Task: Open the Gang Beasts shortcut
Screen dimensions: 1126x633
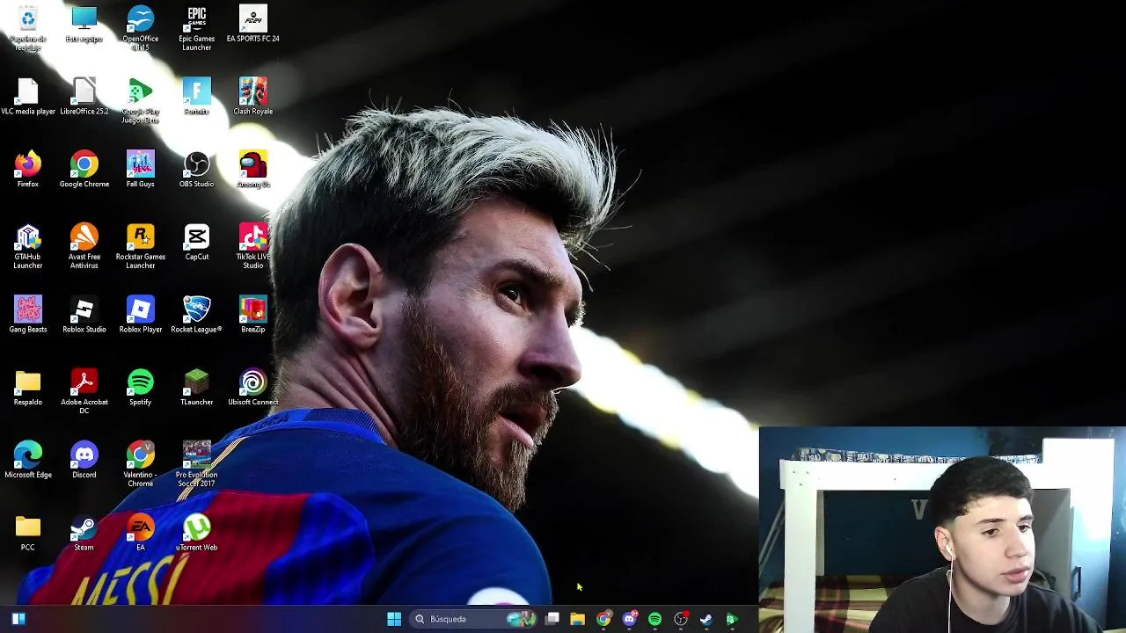Action: [x=28, y=315]
